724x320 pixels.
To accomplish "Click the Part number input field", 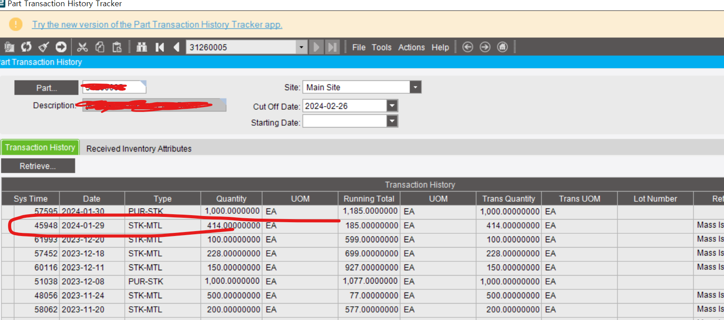I will pos(114,87).
